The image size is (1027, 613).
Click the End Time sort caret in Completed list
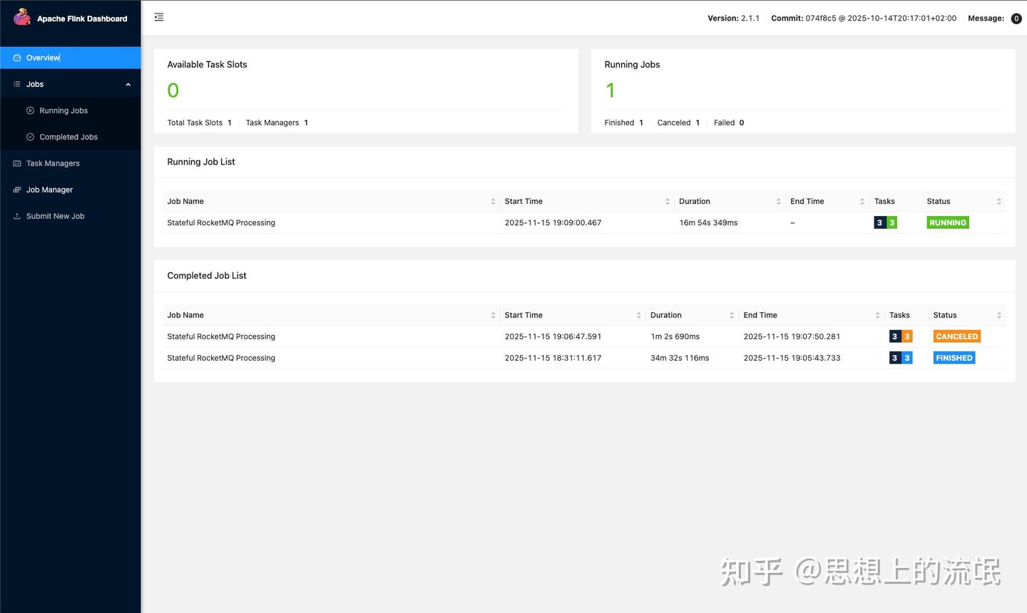[x=879, y=314]
